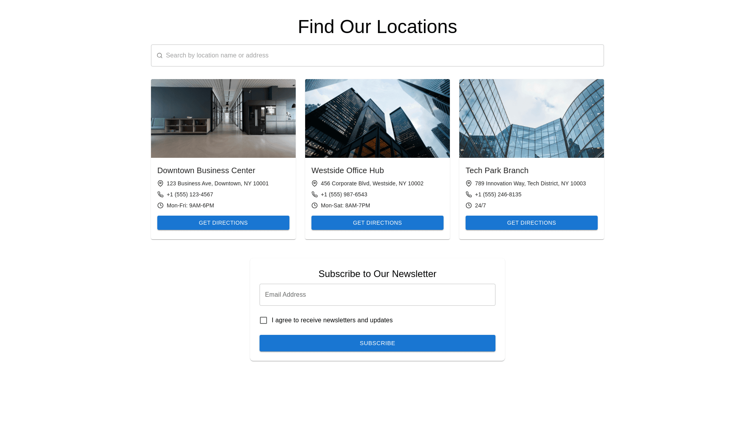Viewport: 755px width, 425px height.
Task: Click the phone icon beside +1 (555) 246-8135
Action: [x=469, y=194]
